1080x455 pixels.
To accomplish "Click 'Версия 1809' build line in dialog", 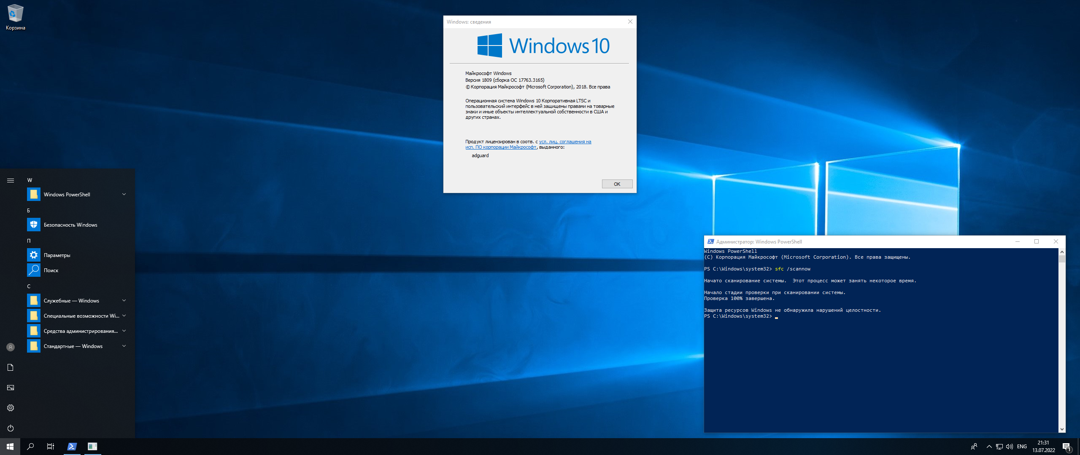I will [x=505, y=80].
